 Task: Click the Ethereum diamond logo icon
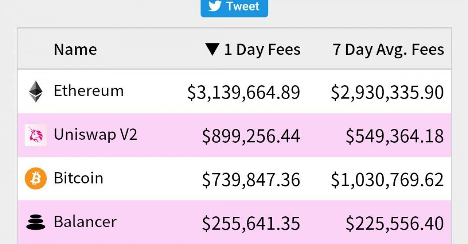36,92
